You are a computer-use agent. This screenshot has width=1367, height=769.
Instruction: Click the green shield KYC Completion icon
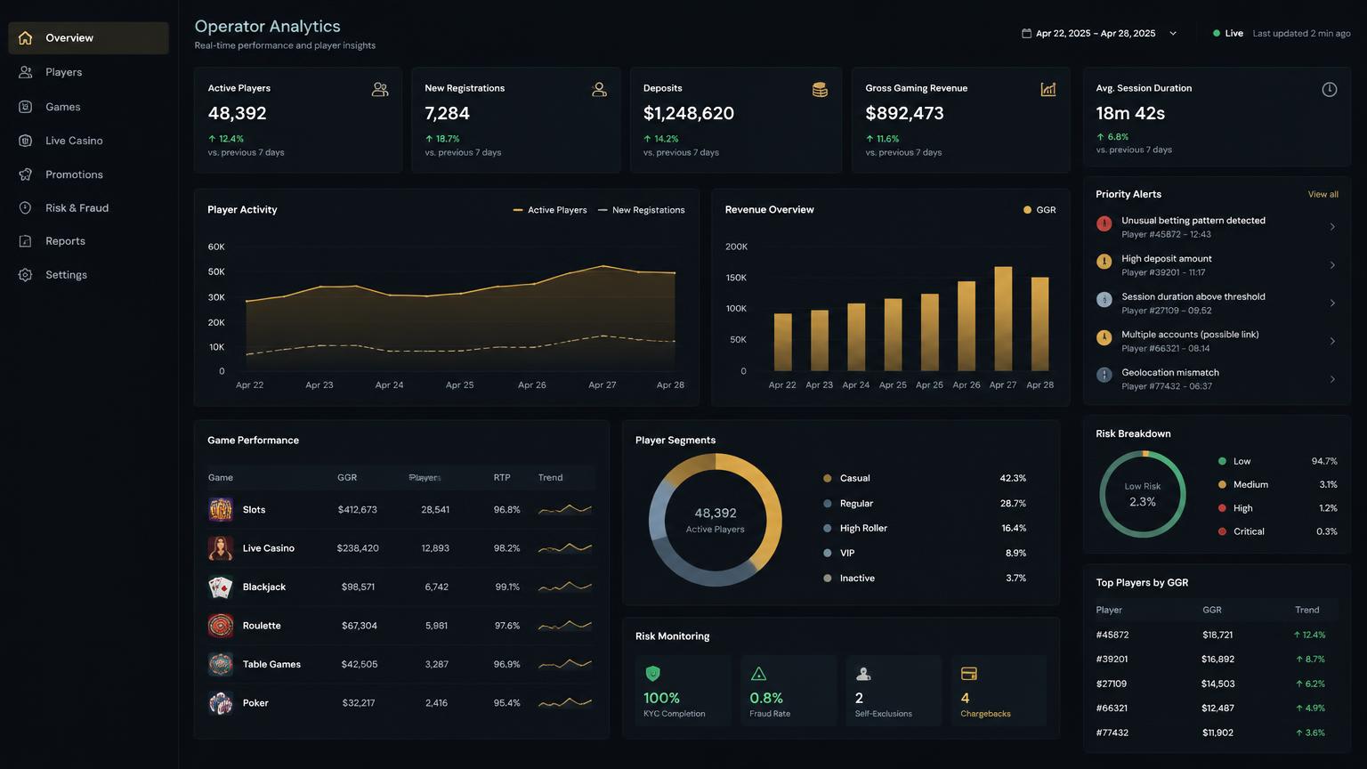(652, 674)
